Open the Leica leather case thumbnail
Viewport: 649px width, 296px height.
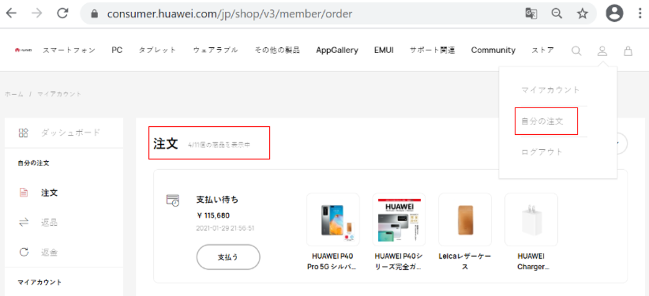[x=465, y=220]
